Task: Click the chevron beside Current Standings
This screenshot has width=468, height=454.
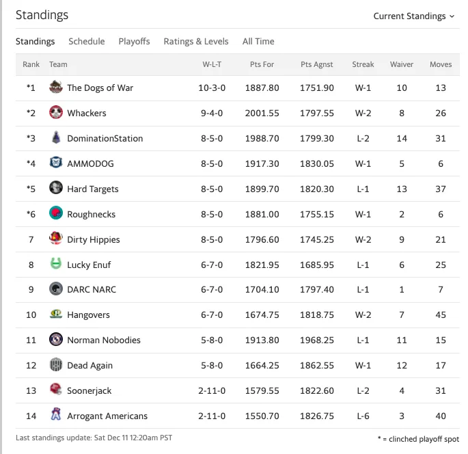Action: [x=452, y=16]
